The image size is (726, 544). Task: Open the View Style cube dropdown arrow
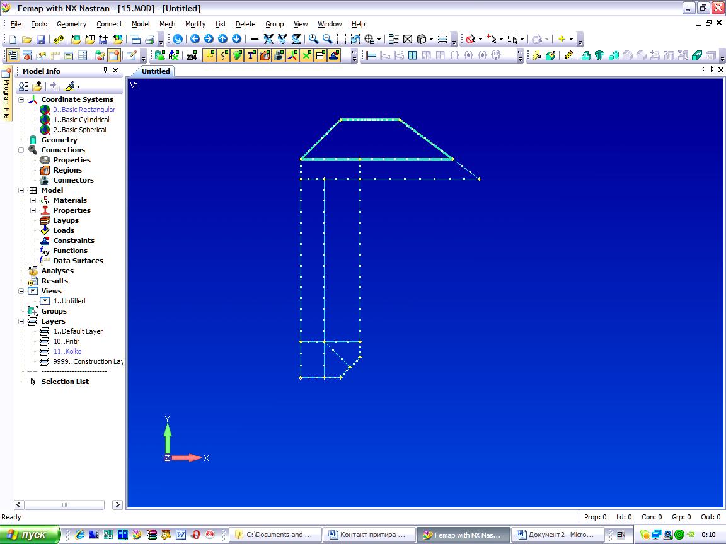(x=431, y=39)
